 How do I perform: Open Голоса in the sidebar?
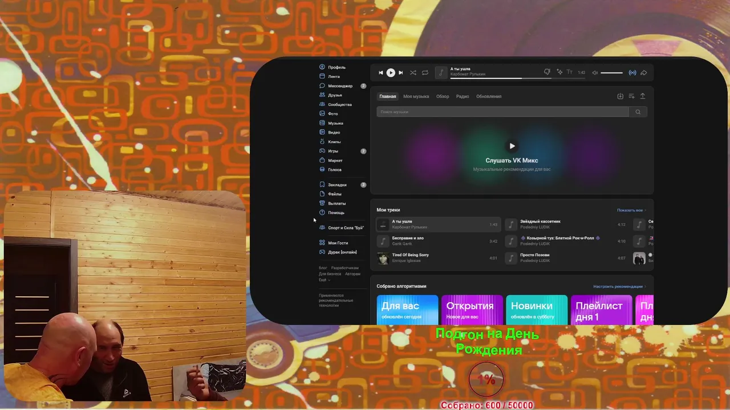(x=331, y=170)
